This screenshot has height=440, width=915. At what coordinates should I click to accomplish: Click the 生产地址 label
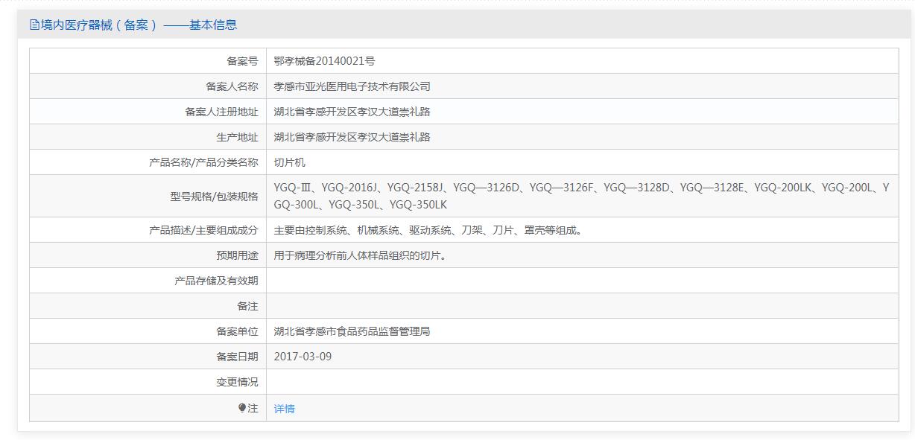(237, 137)
